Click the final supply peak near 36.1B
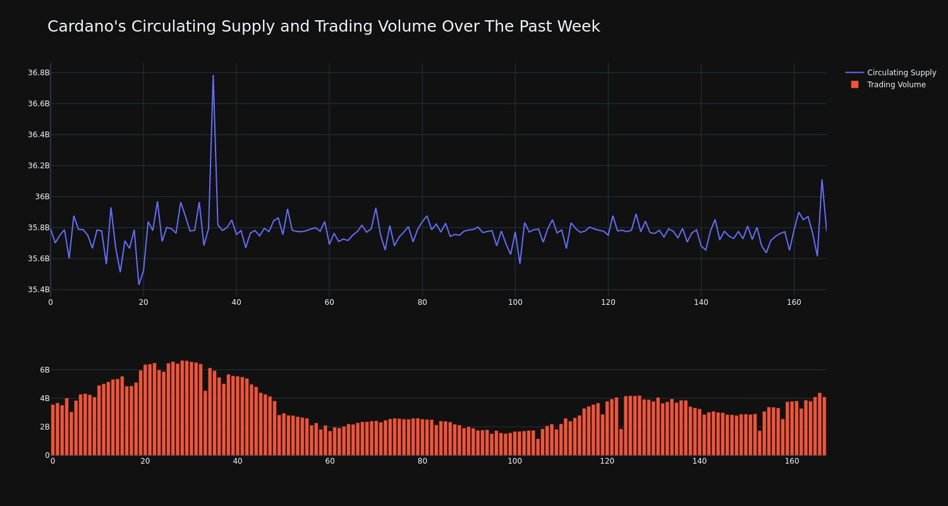Image resolution: width=948 pixels, height=506 pixels. click(822, 180)
